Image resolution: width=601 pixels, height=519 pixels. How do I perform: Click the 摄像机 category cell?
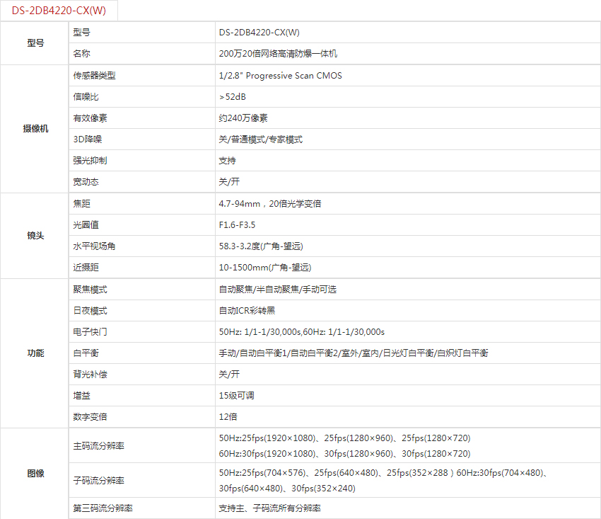(35, 129)
